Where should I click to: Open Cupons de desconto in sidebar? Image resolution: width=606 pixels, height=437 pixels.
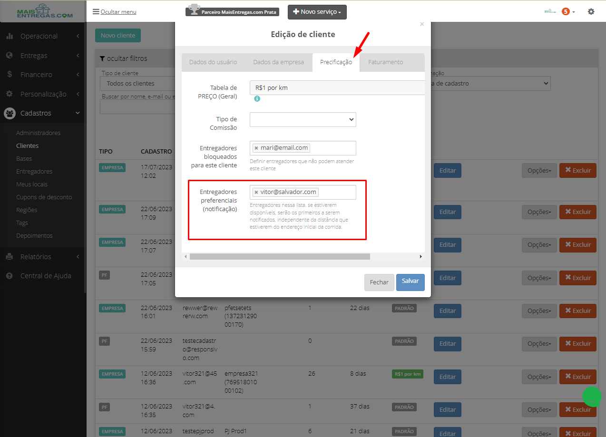[x=44, y=197]
